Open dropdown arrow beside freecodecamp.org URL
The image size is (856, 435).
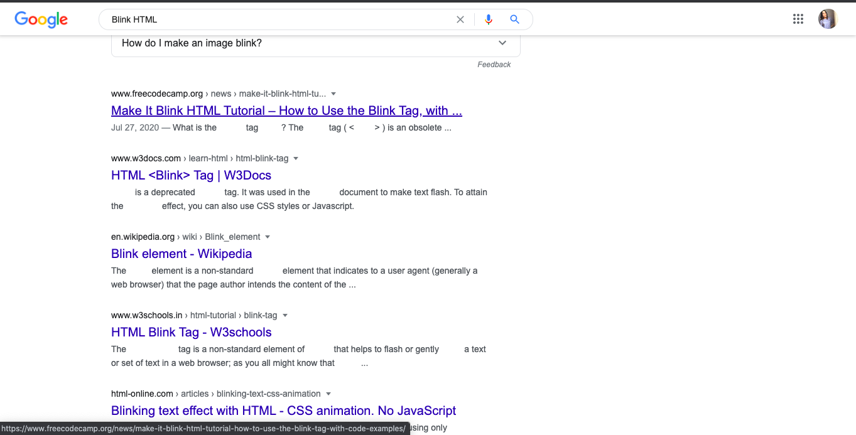pos(333,94)
